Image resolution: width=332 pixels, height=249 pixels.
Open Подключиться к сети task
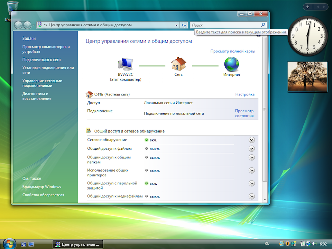(x=41, y=60)
